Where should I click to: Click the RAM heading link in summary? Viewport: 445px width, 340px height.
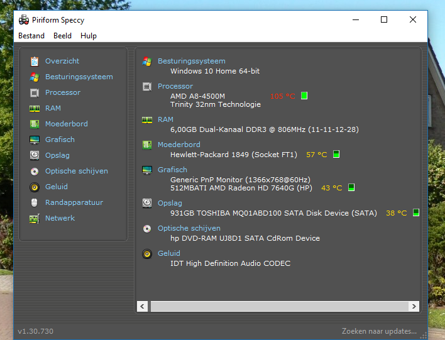[165, 119]
